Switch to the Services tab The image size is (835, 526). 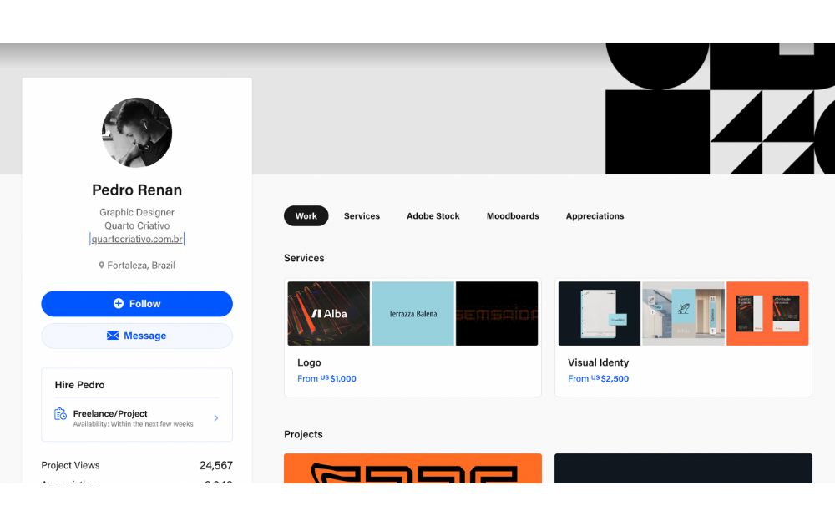point(362,215)
